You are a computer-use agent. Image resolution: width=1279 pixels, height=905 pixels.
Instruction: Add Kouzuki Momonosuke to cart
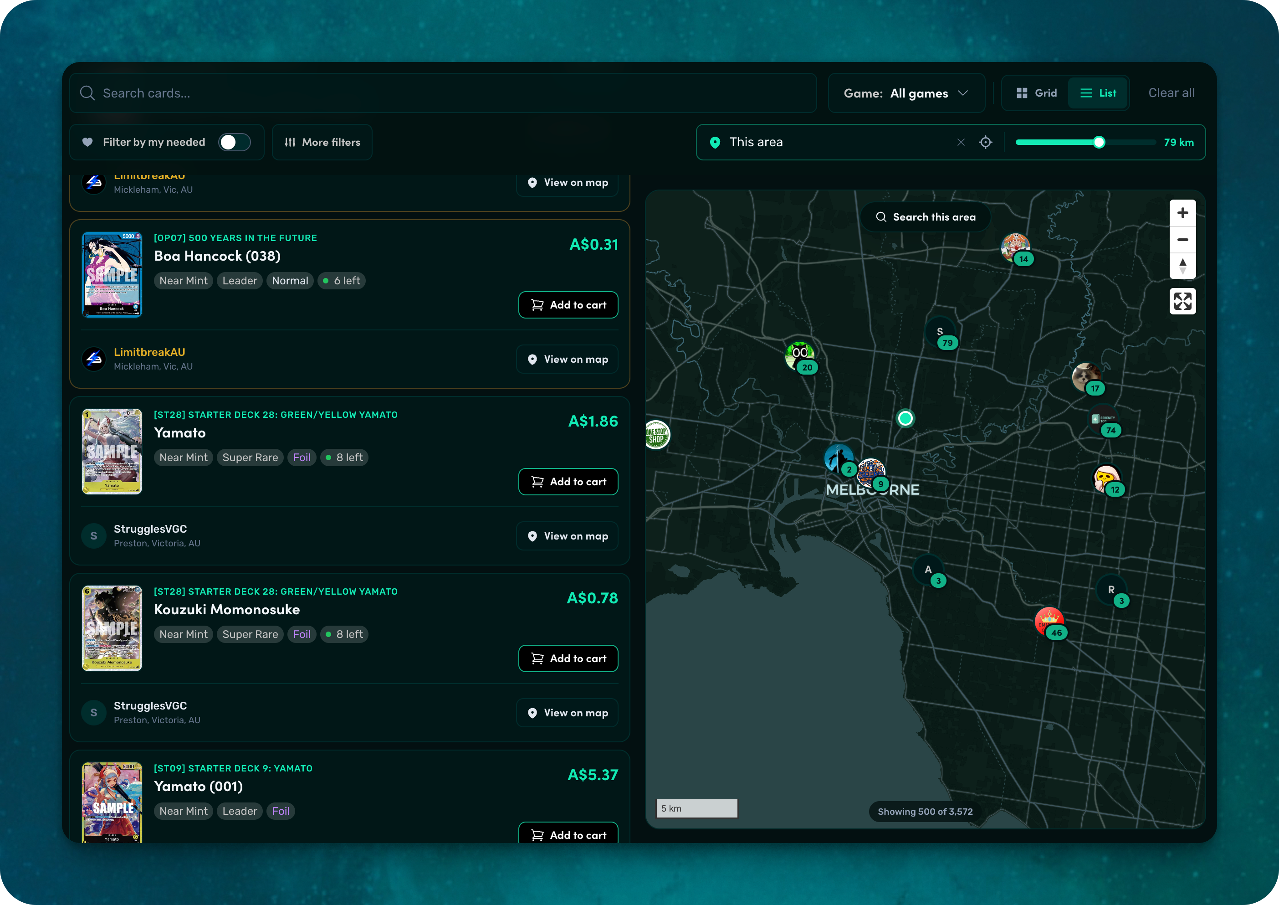(x=568, y=658)
